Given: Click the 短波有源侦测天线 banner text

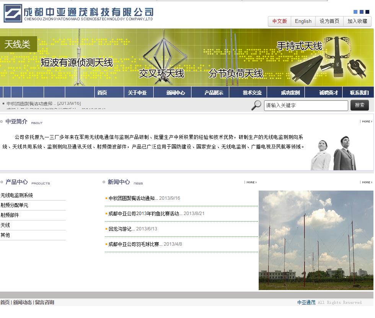Looking at the screenshot, I should pos(77,63).
